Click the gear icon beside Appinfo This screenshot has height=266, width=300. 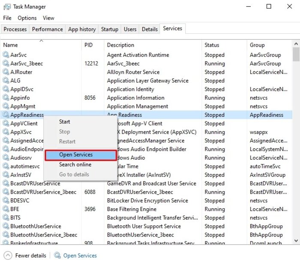tap(6, 98)
